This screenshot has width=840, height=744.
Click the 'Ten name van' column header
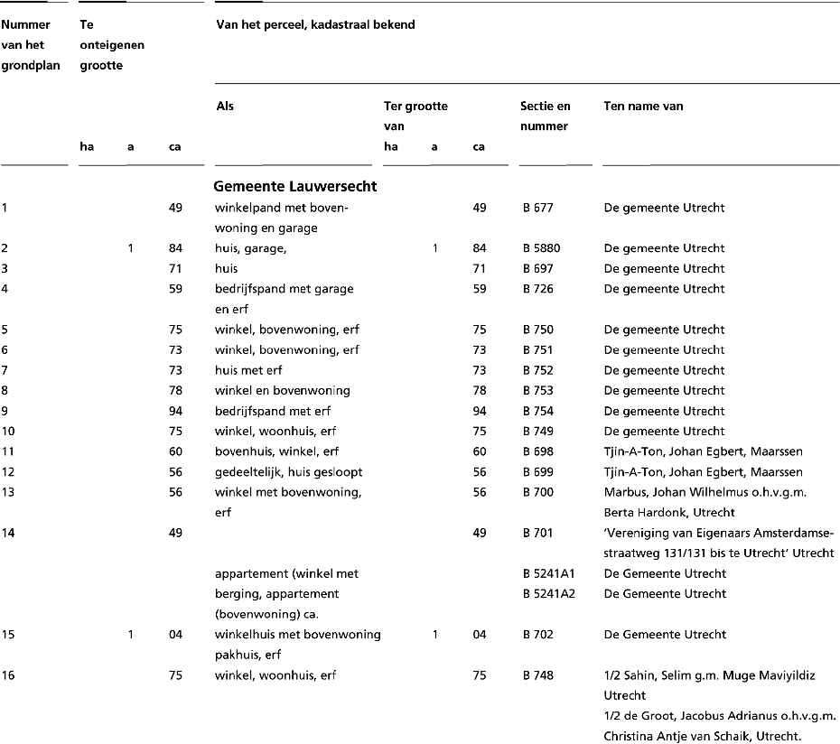643,106
